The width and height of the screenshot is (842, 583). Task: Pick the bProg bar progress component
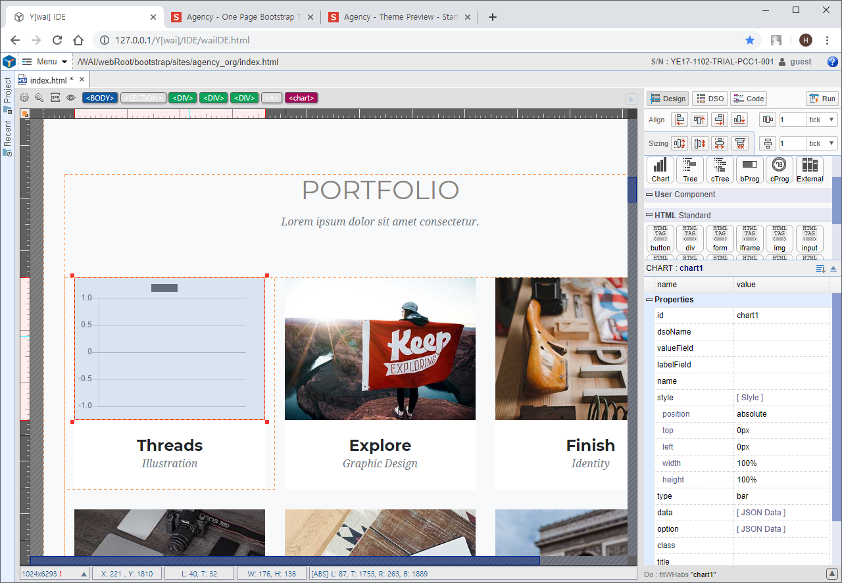point(750,170)
